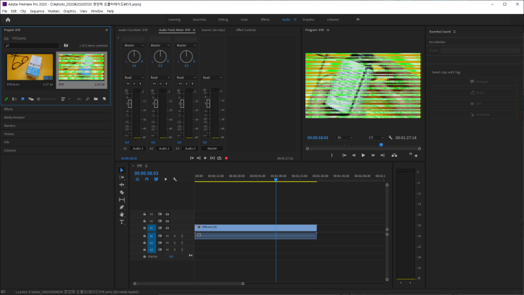Image resolution: width=524 pixels, height=295 pixels.
Task: Open Master track Read automation dropdown
Action: pos(212,78)
